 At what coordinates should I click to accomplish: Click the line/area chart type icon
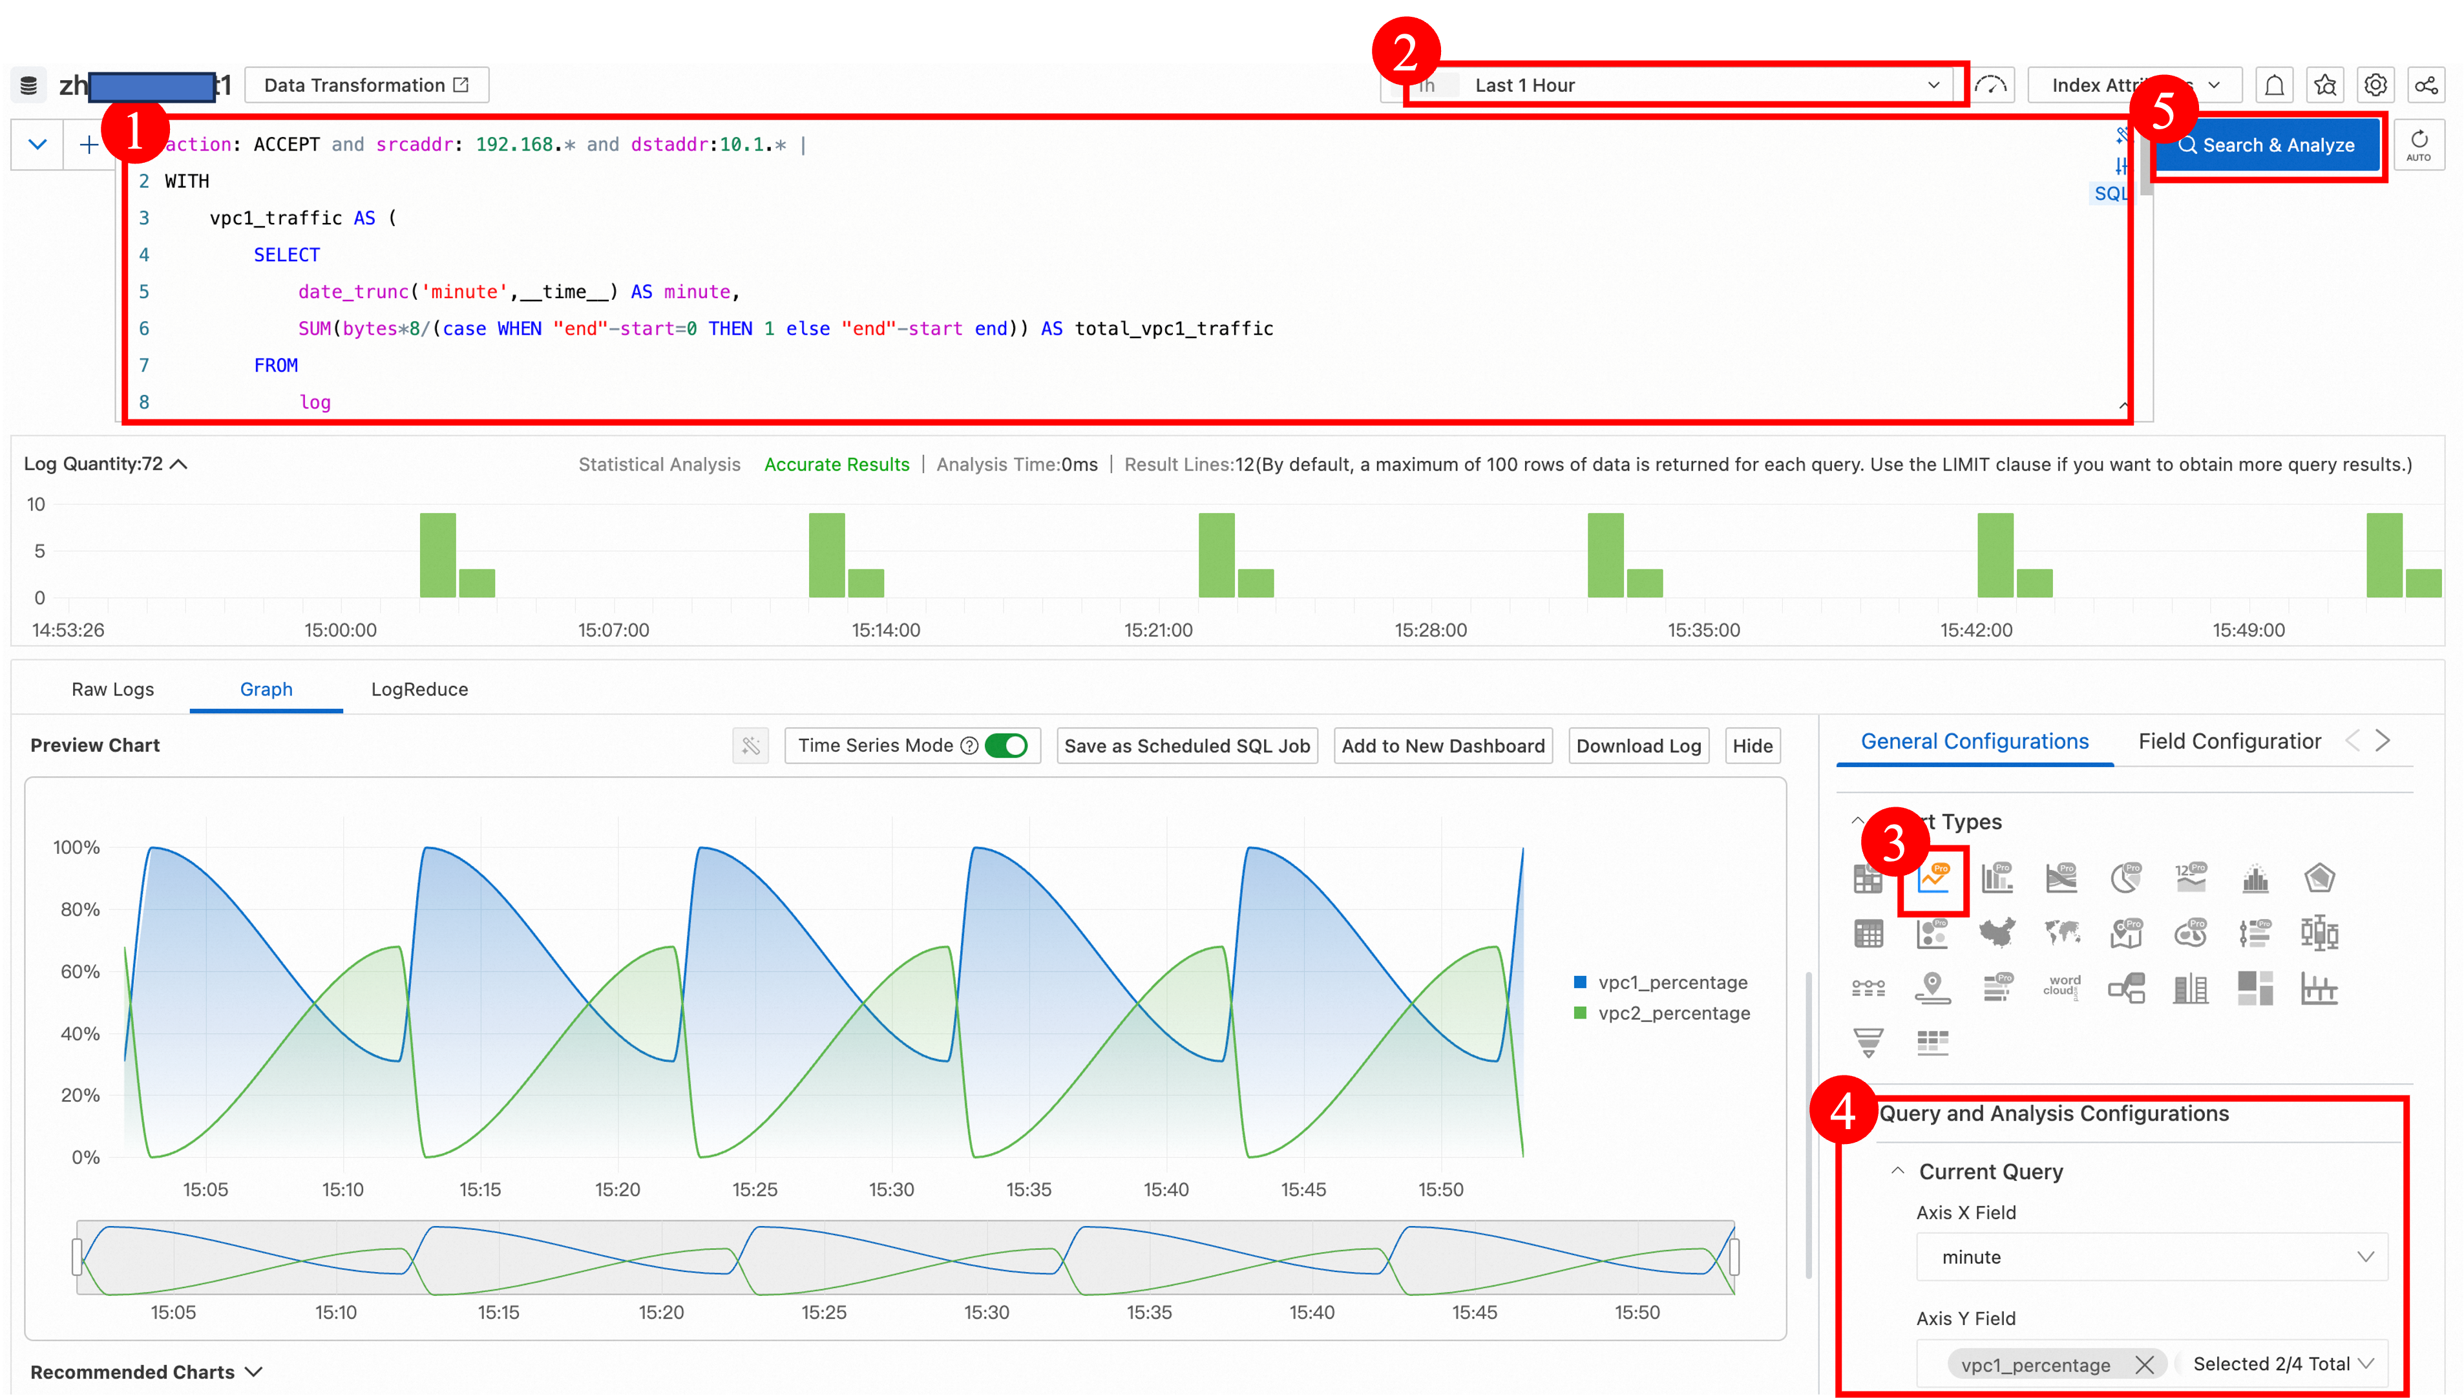tap(1934, 876)
